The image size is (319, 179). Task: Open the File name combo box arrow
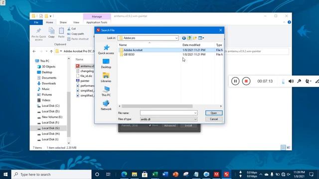pyautogui.click(x=195, y=113)
